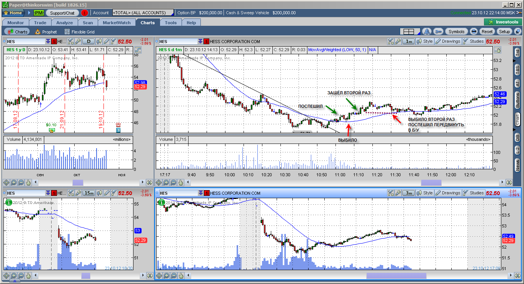Zoom in on daily chart
The width and height of the screenshot is (524, 284).
pyautogui.click(x=14, y=183)
